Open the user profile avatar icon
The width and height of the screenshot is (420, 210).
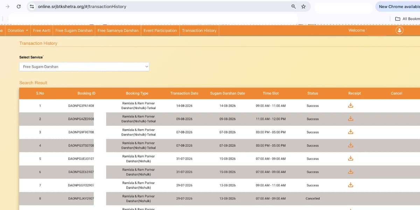pyautogui.click(x=399, y=30)
